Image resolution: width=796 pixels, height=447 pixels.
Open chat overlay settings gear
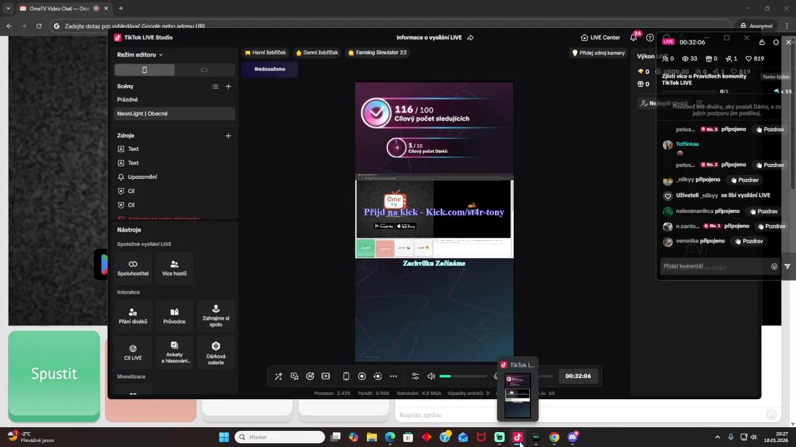pos(775,42)
